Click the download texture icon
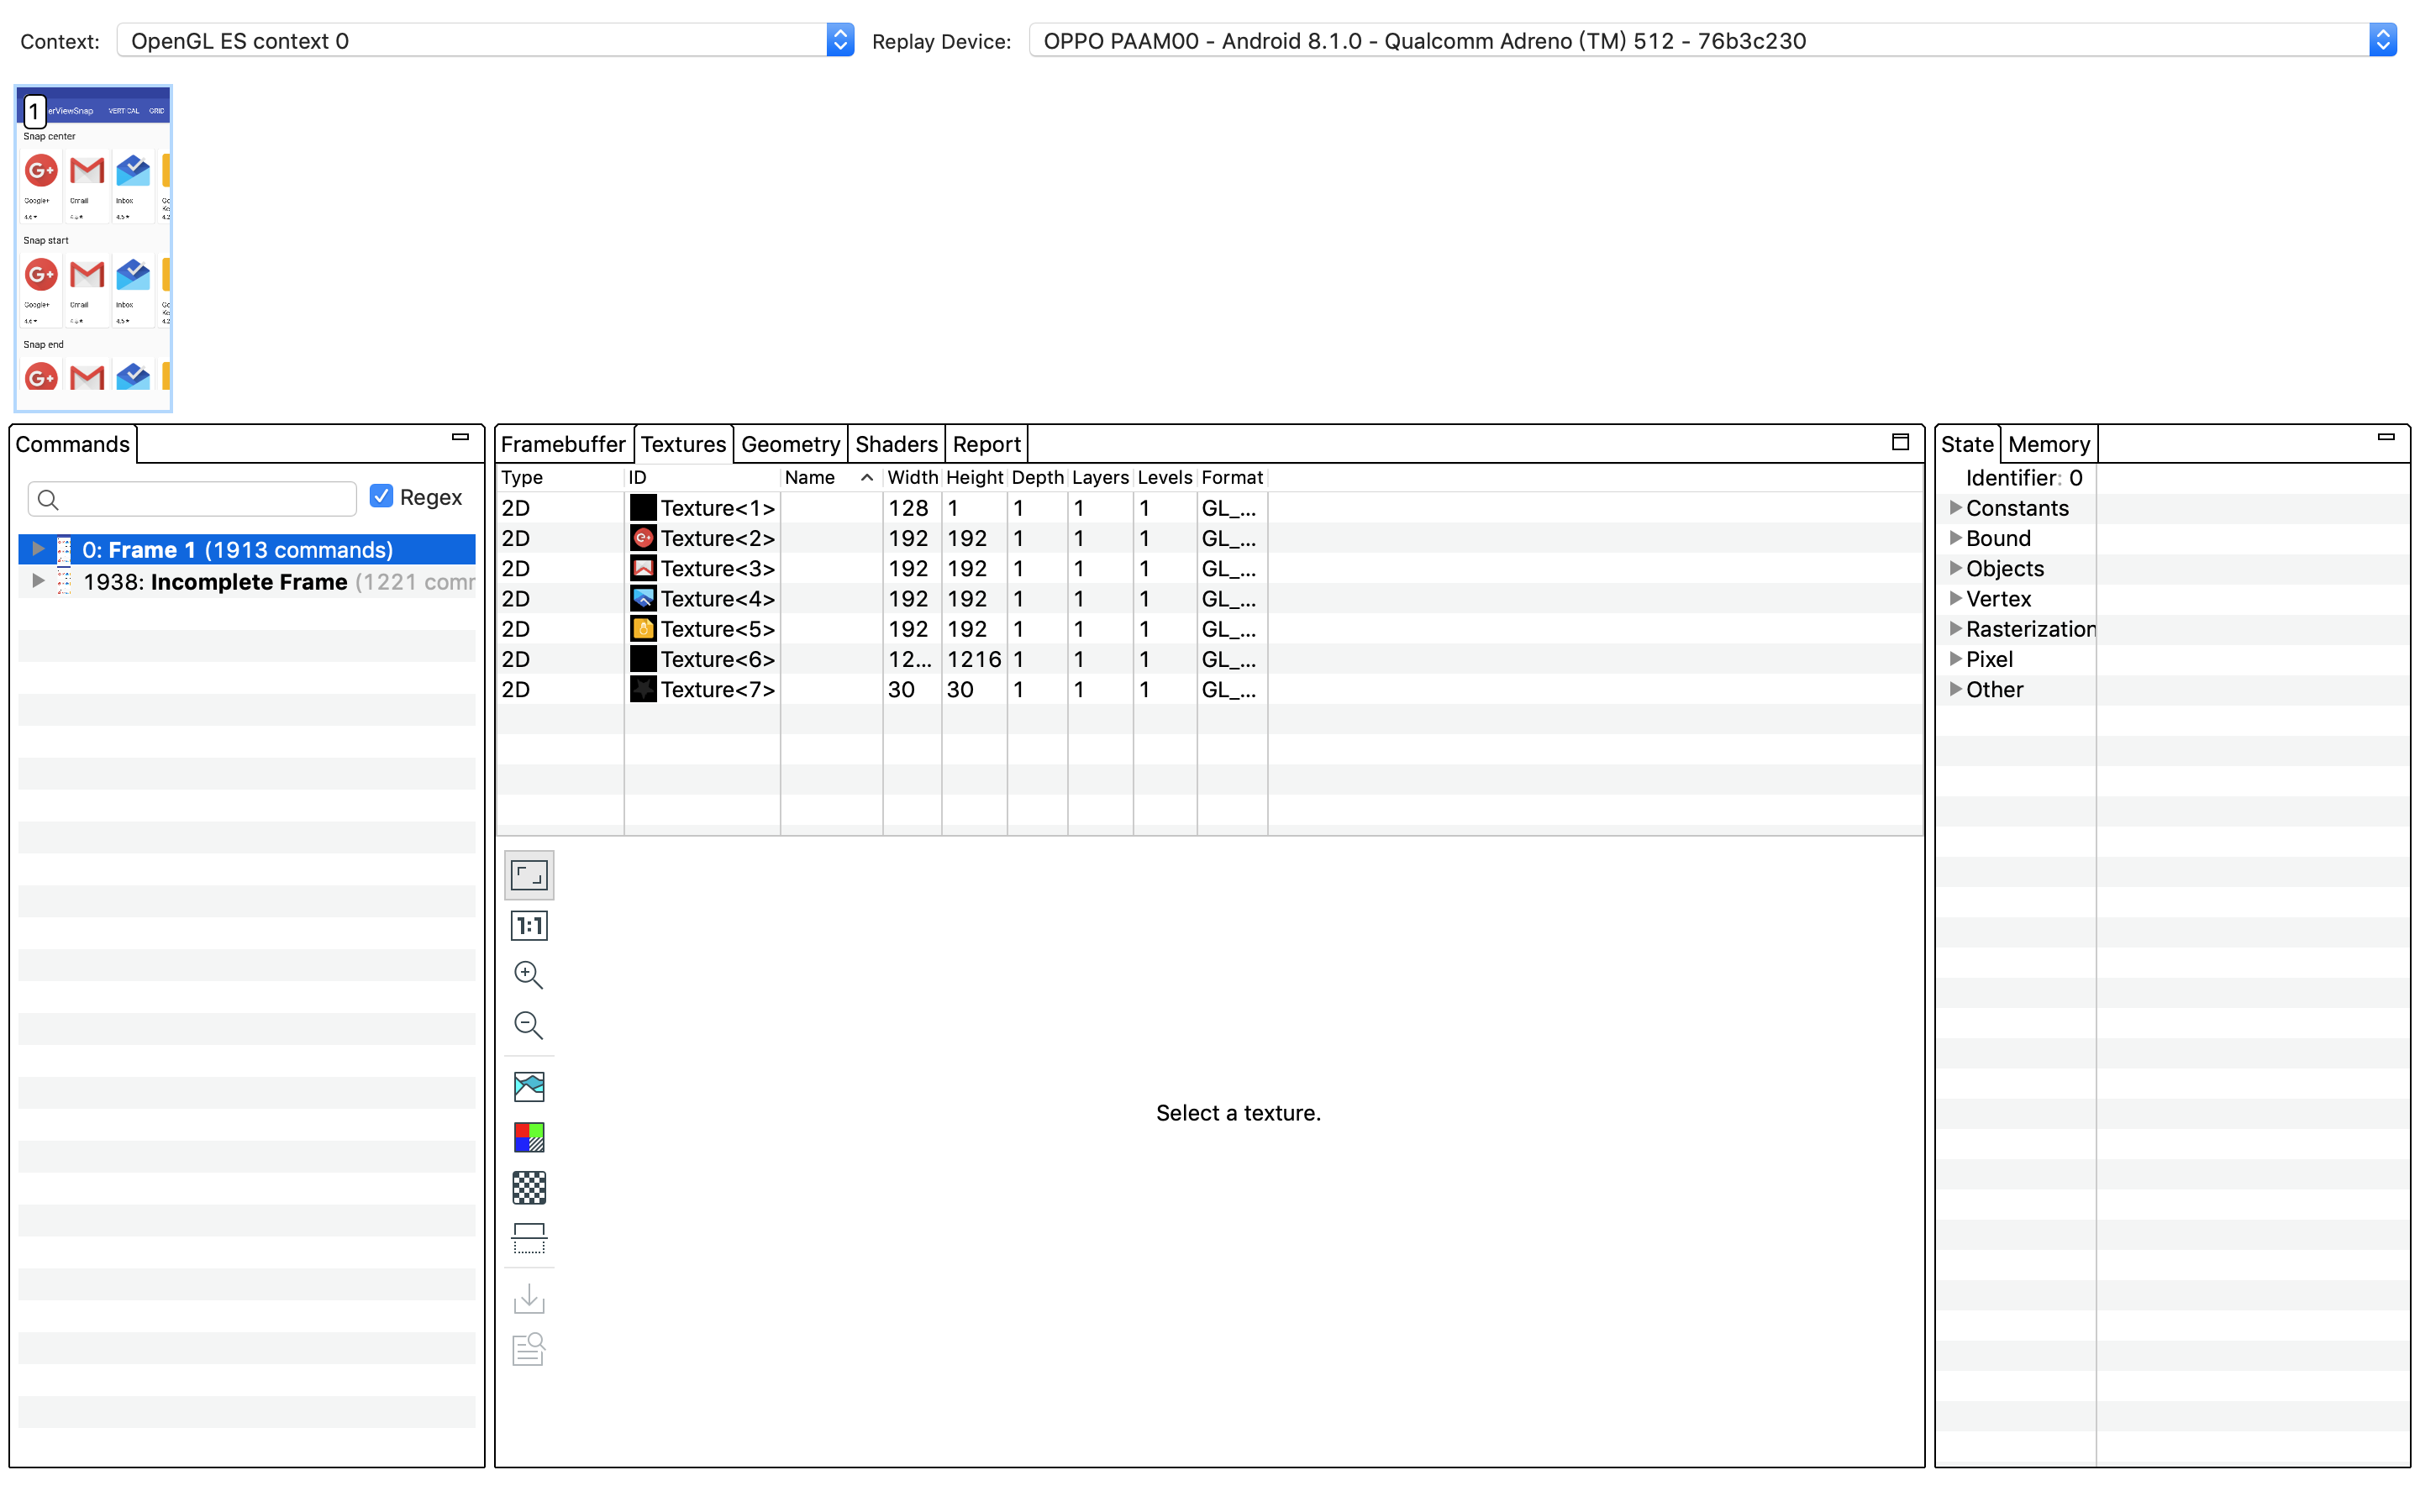The image size is (2420, 1512). click(x=528, y=1298)
